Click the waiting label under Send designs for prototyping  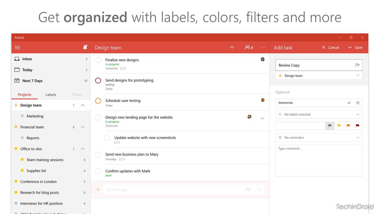coord(110,85)
